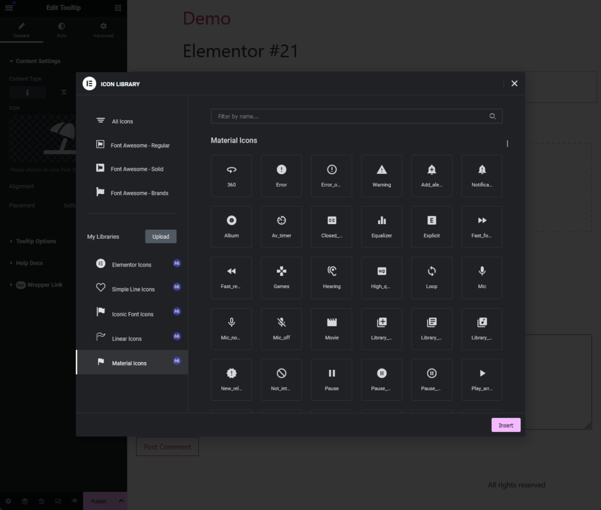Click Post Comment button on page

[x=167, y=447]
